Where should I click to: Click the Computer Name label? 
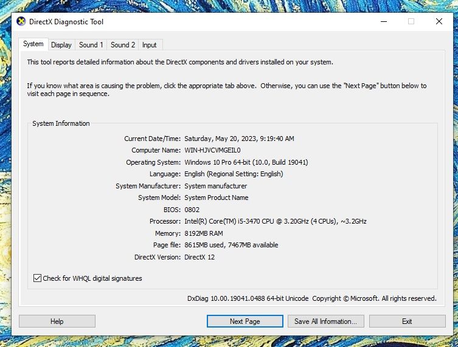(156, 150)
